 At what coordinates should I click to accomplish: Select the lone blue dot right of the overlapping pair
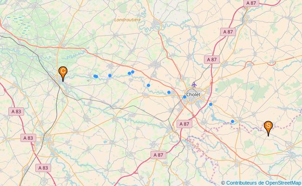(110, 75)
